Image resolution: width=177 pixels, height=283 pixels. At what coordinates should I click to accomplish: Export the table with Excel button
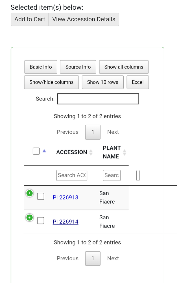click(138, 82)
